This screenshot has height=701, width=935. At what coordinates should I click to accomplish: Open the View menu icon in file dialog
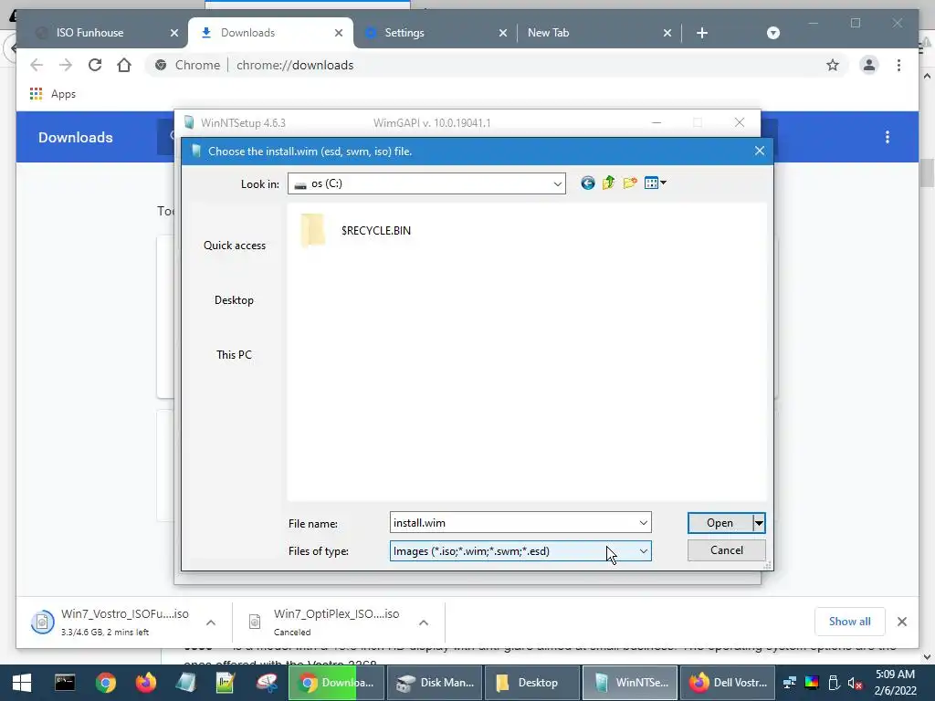point(655,183)
